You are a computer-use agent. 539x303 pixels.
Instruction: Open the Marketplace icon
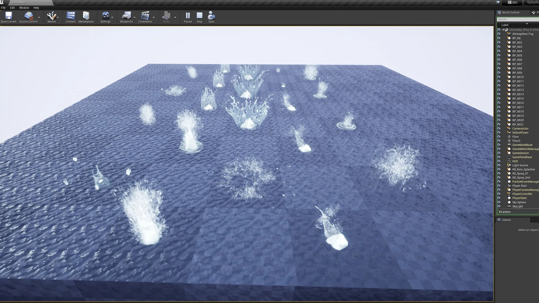86,16
